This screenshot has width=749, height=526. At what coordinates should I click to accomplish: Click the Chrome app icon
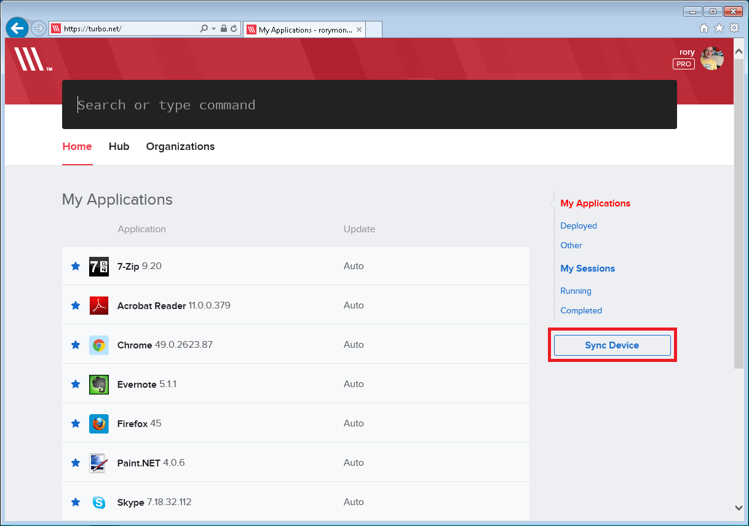coord(98,345)
